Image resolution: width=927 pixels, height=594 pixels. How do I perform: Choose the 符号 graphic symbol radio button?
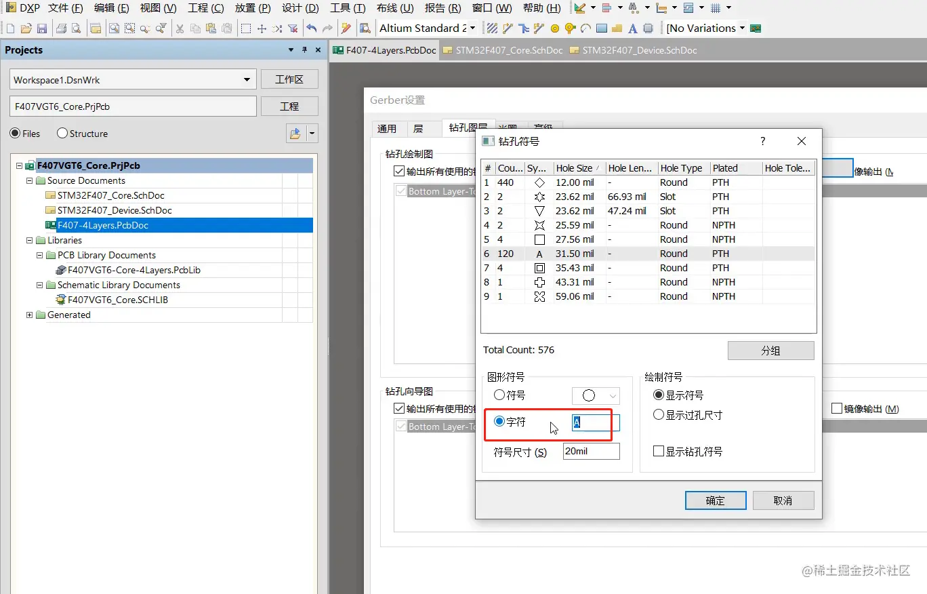[499, 395]
